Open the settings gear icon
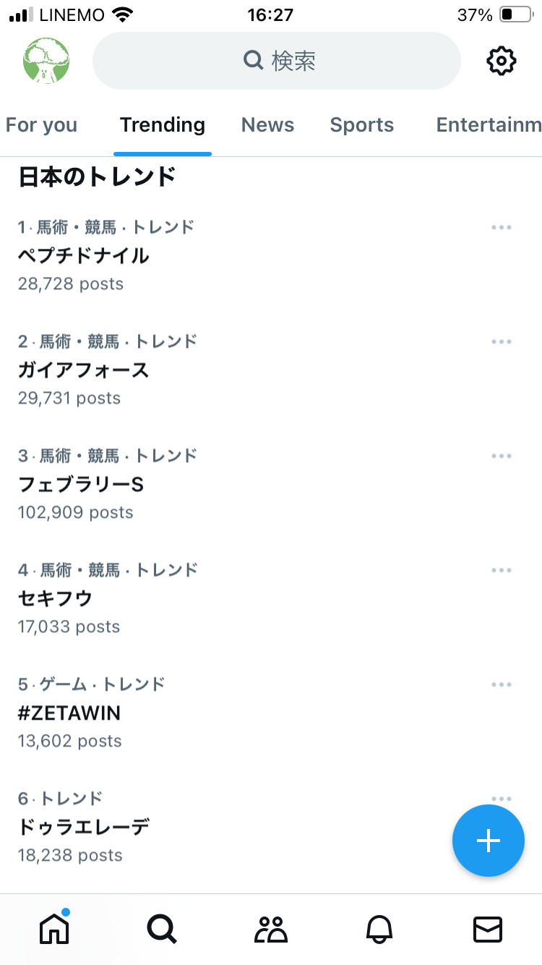This screenshot has width=542, height=965. pyautogui.click(x=501, y=61)
